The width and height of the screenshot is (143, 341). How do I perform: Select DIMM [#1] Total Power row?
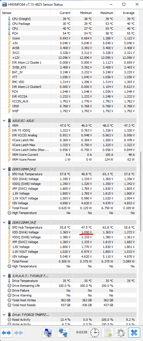click(x=69, y=208)
